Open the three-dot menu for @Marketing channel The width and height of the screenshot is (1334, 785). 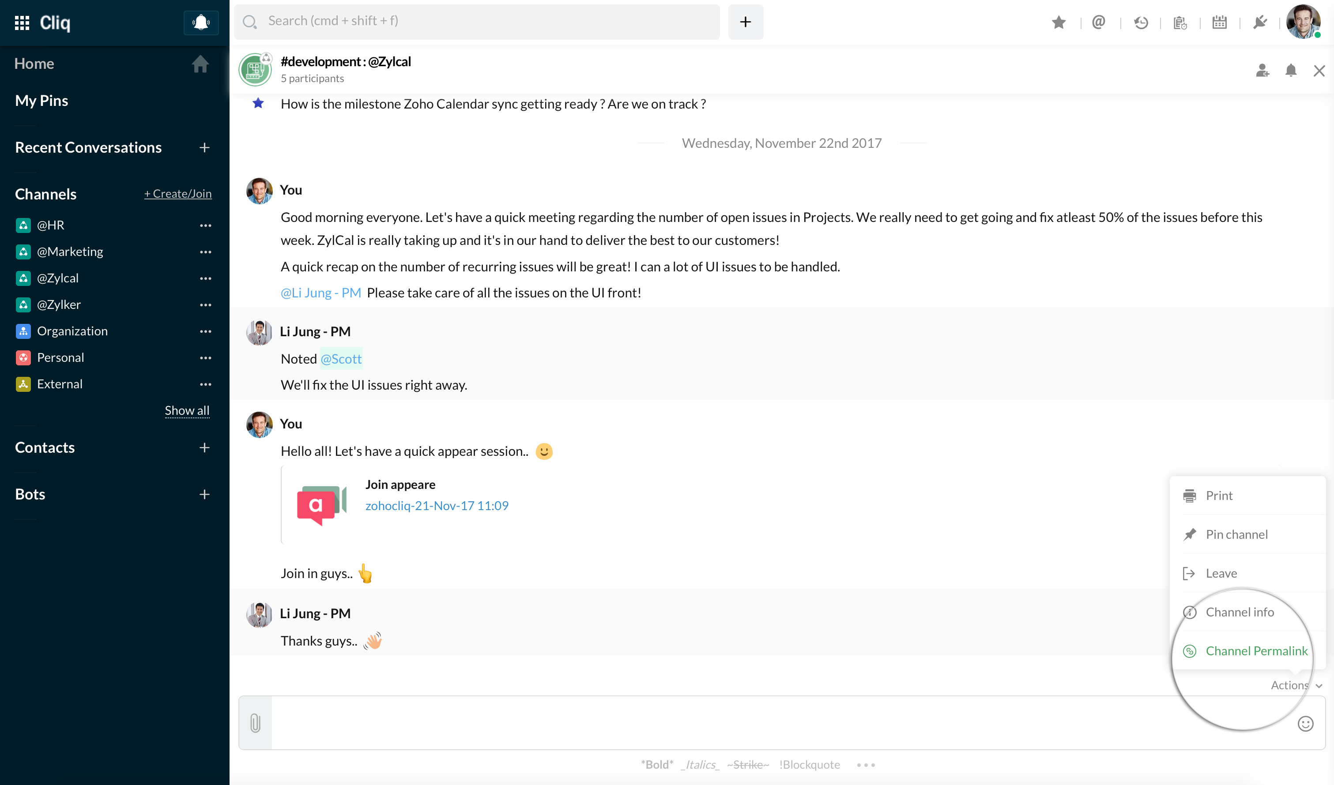pyautogui.click(x=205, y=252)
